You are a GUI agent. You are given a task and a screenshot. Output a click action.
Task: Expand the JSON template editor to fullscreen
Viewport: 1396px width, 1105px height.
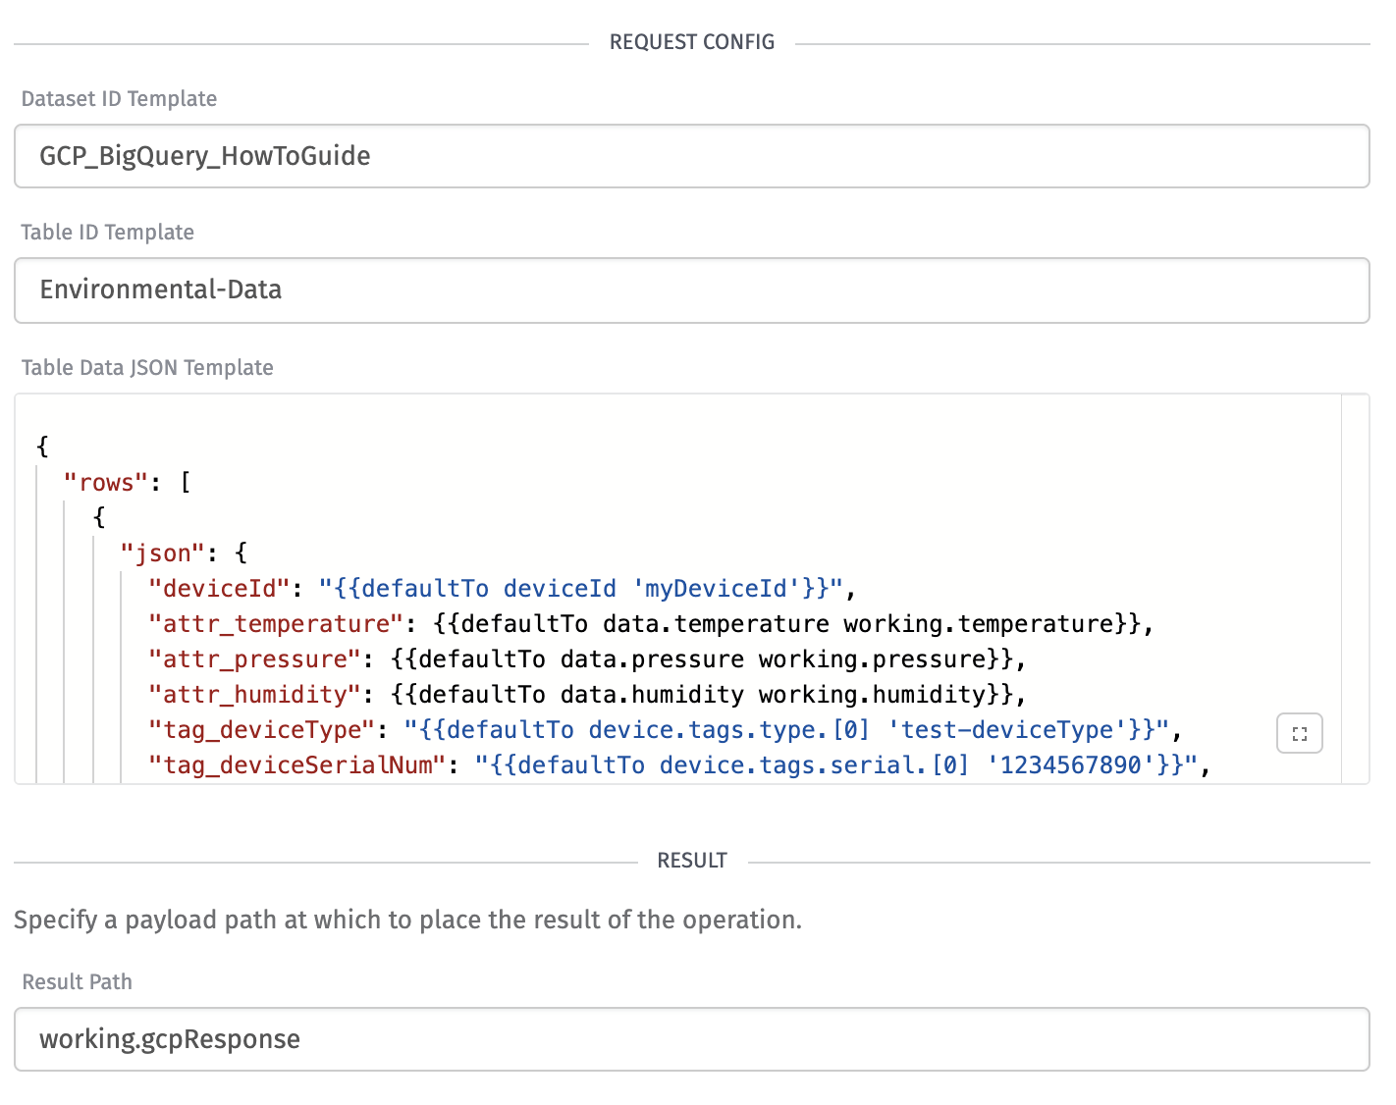click(x=1299, y=733)
